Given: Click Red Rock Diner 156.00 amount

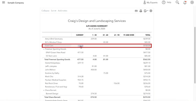Looking at the screenshot, I should click(x=116, y=83).
